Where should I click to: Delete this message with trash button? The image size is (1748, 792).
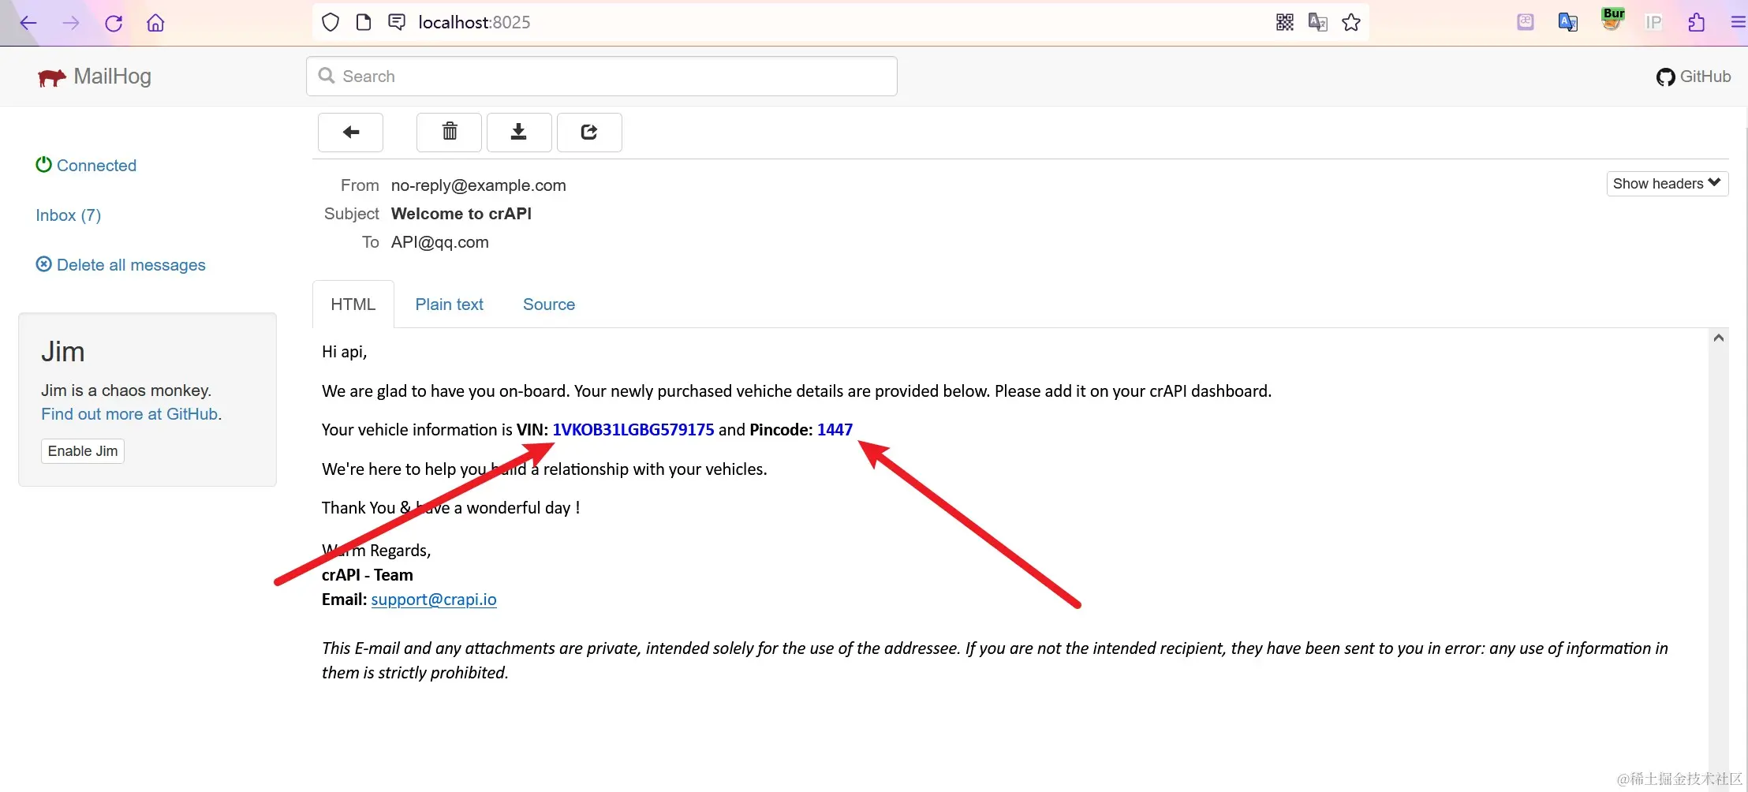pos(450,132)
